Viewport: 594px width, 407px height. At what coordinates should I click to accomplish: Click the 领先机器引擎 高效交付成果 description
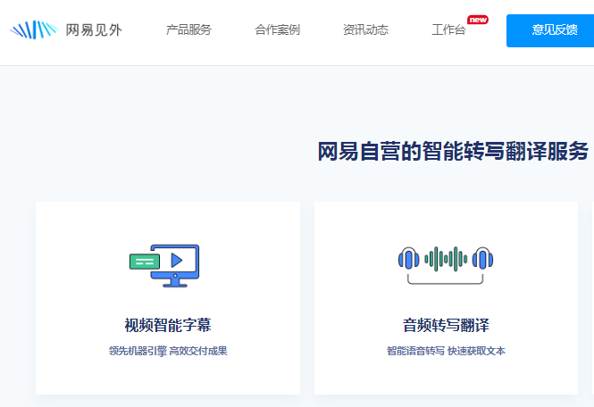168,351
